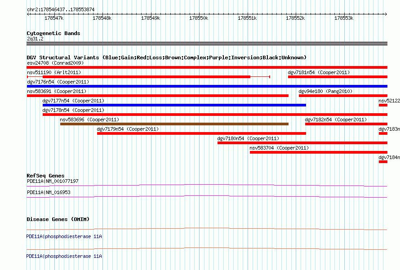This screenshot has width=400, height=270.
Task: Click the RefSeq Genes track heading
Action: pos(45,176)
